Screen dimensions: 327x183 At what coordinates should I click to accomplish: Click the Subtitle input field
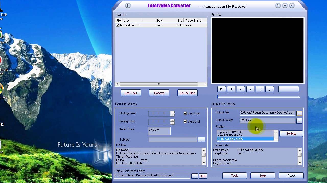point(173,140)
